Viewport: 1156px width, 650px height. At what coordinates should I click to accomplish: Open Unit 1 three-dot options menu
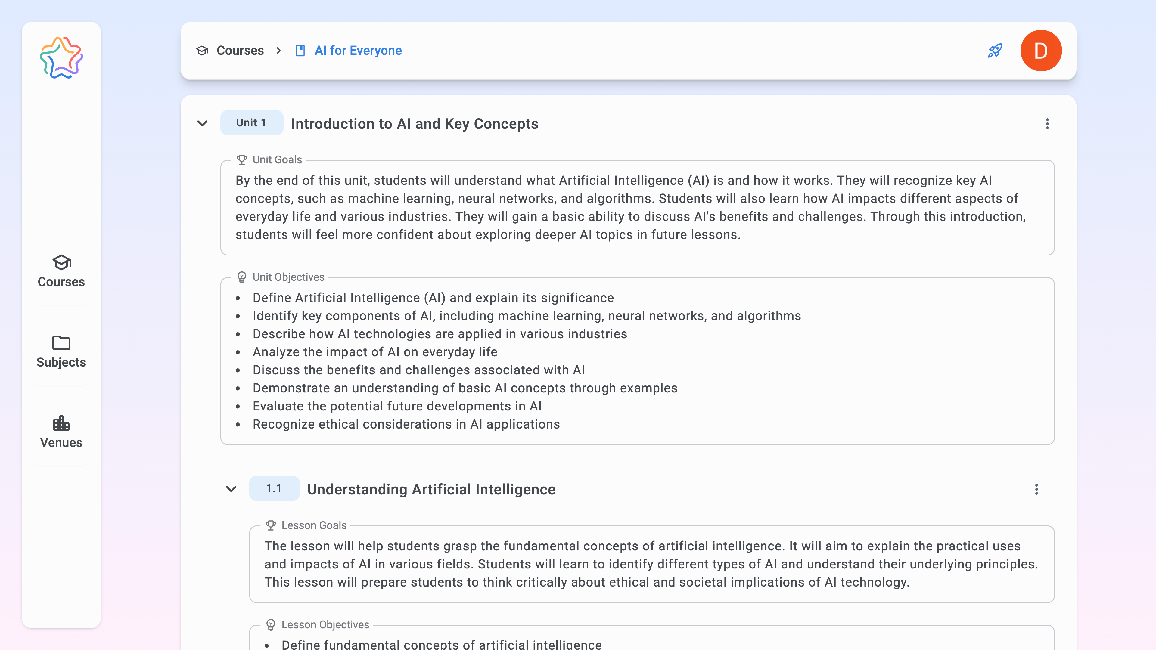1047,124
